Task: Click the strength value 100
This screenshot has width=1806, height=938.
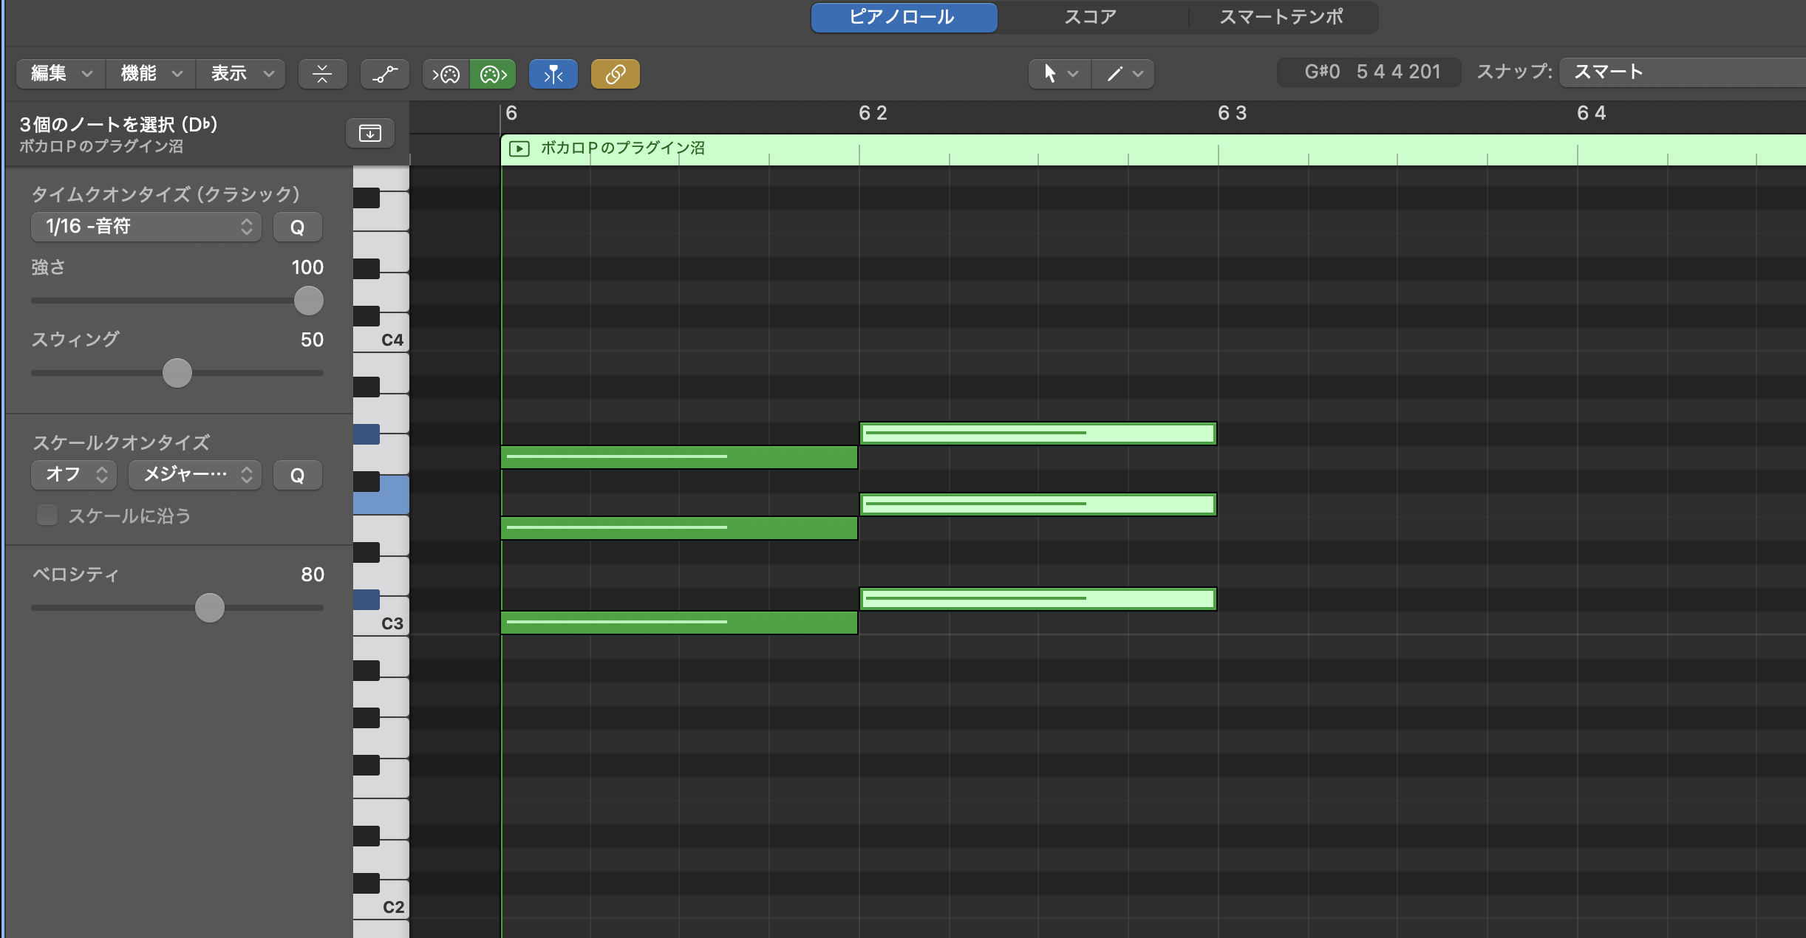Action: (x=307, y=267)
